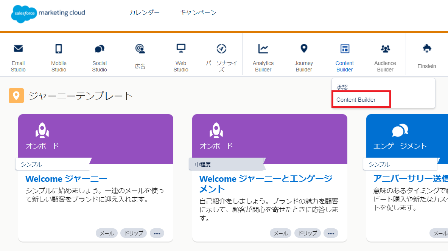448x251 pixels.
Task: Click the オンボード text on Welcome ジャーニー card
Action: [42, 146]
